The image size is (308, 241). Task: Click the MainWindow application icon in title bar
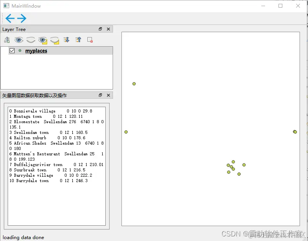(6, 6)
